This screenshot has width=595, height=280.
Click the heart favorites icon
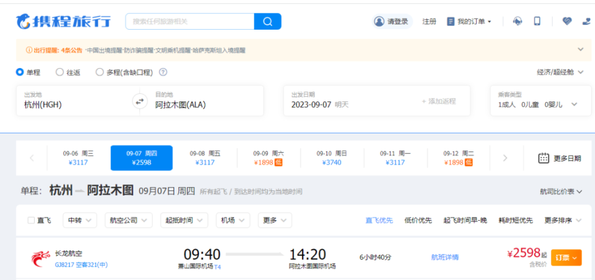[x=567, y=22]
